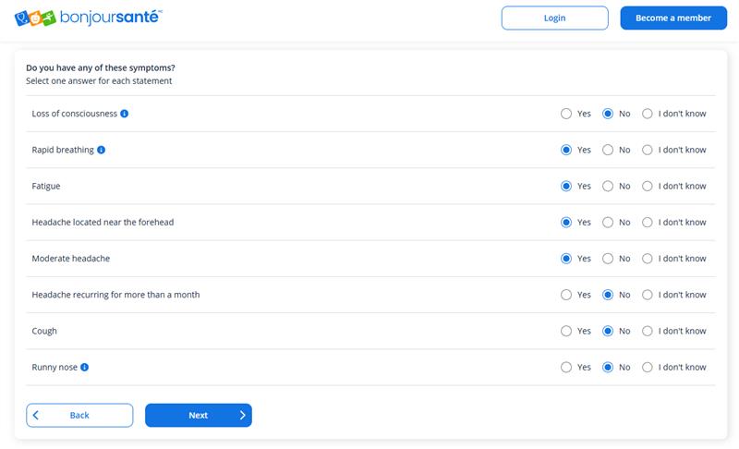
Task: Open info icon next to Loss of consciousness
Action: [125, 114]
